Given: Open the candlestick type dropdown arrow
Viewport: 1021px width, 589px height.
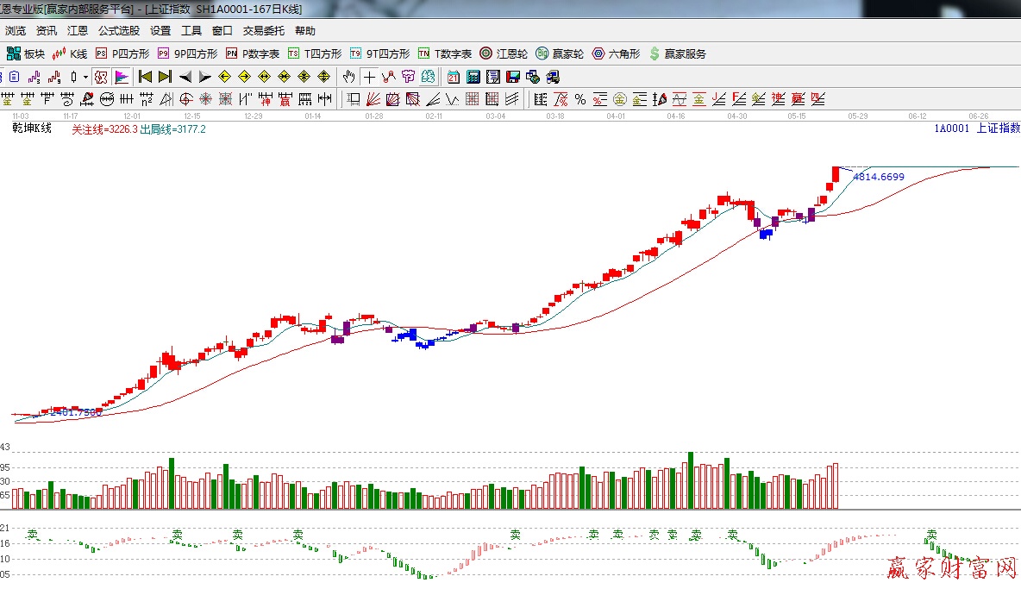Looking at the screenshot, I should (x=85, y=77).
